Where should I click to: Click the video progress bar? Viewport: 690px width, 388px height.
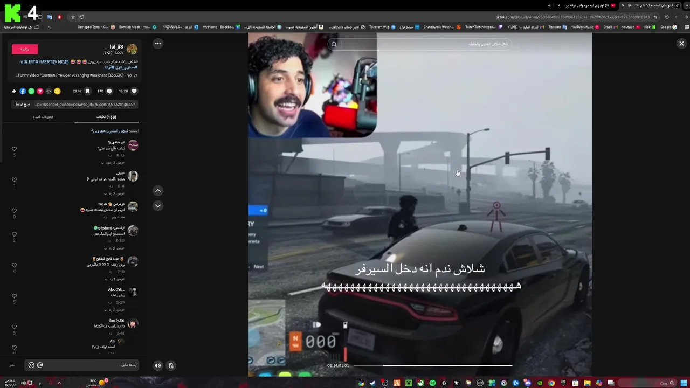(433, 365)
